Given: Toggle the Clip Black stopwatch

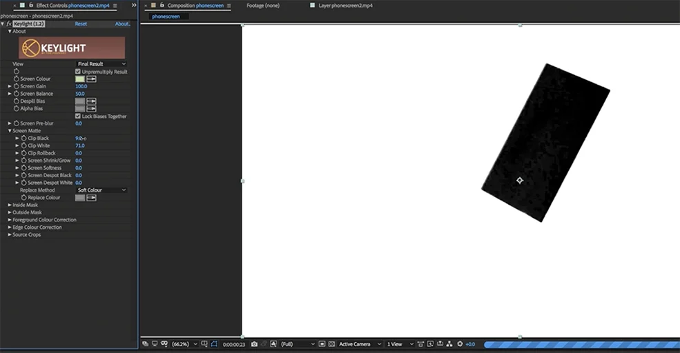Looking at the screenshot, I should point(24,138).
